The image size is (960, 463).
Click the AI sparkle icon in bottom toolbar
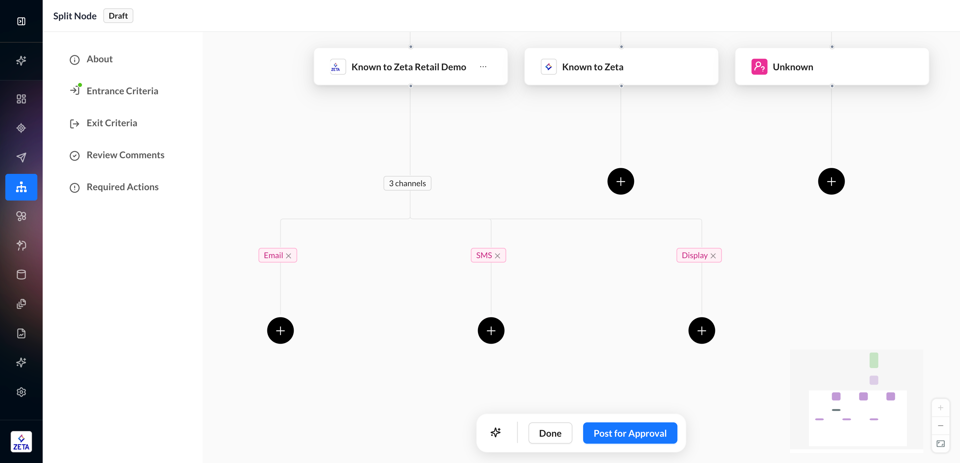[495, 433]
